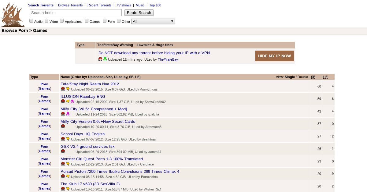This screenshot has width=367, height=192.
Task: Click magnet icon for School Days HQ English
Action: (63, 139)
